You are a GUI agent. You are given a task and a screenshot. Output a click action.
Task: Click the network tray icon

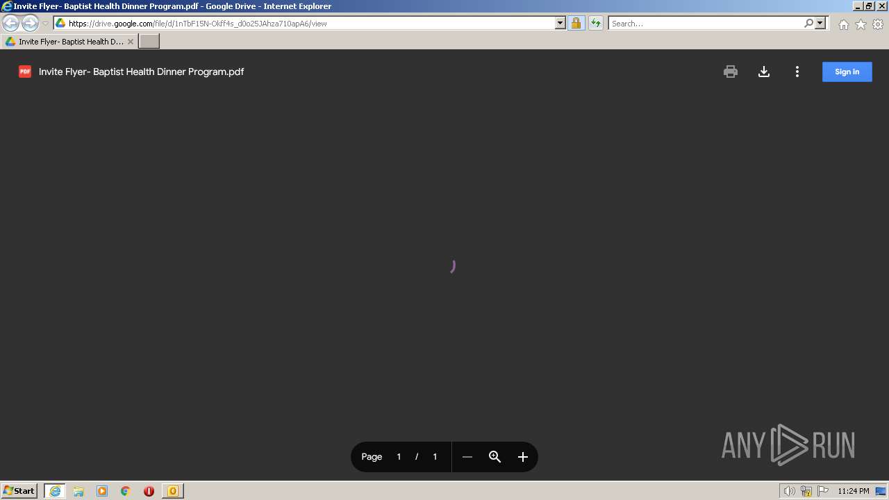[x=806, y=491]
